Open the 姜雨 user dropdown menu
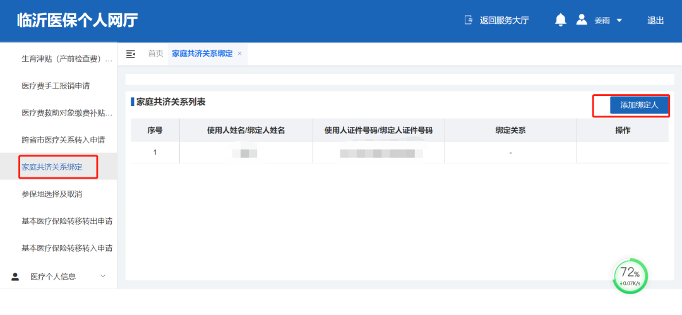 [x=619, y=20]
